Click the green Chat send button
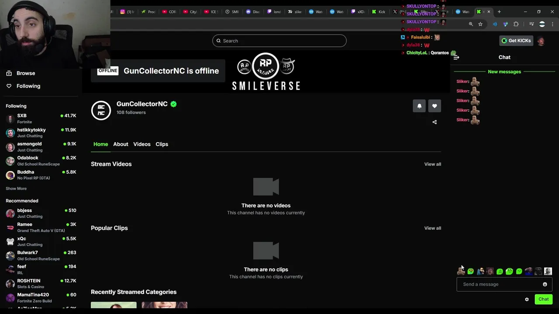The width and height of the screenshot is (559, 314). [x=543, y=299]
